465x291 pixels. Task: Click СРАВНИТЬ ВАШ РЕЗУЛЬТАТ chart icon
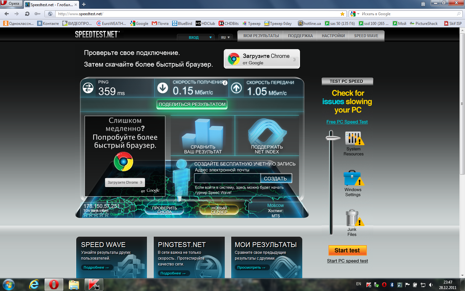(203, 136)
